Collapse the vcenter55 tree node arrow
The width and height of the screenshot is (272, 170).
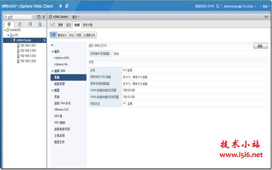pos(5,30)
